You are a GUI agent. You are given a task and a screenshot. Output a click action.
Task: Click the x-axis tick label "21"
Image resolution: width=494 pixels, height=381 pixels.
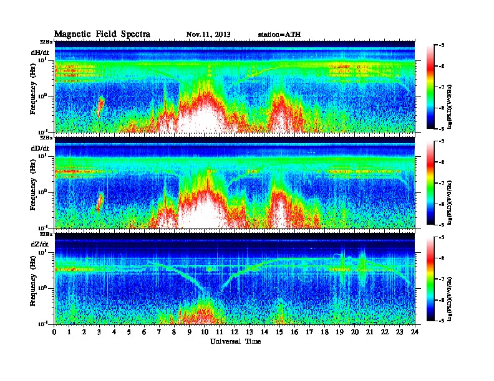pyautogui.click(x=369, y=332)
